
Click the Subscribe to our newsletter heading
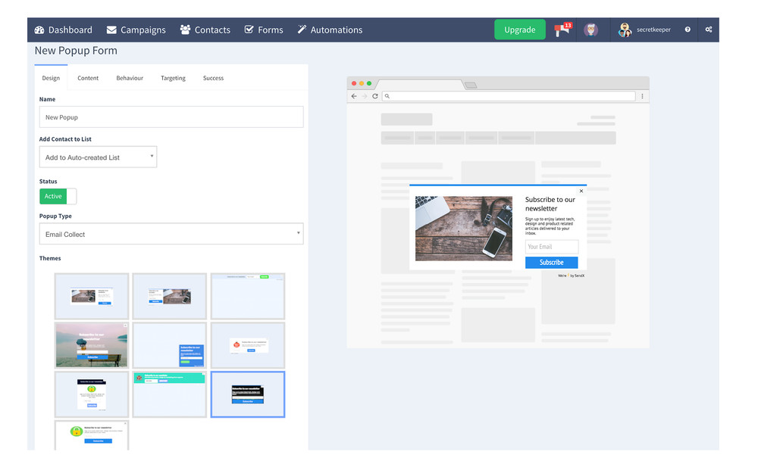[x=550, y=204]
